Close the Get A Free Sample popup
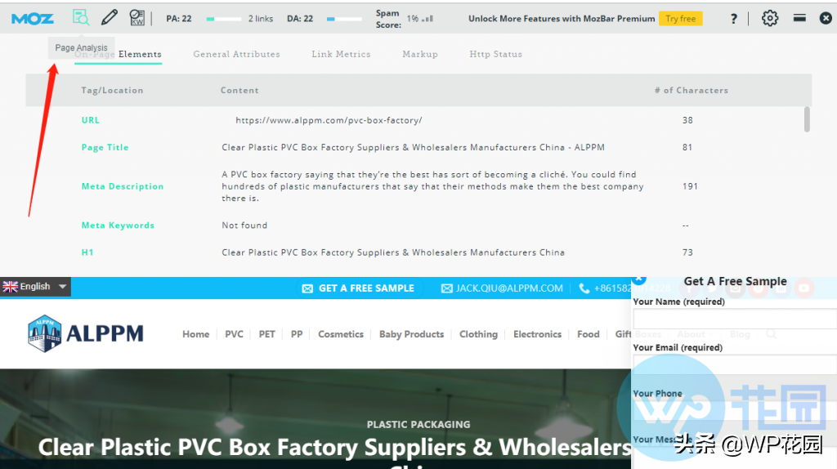Screen dimensions: 837x469 (639, 279)
